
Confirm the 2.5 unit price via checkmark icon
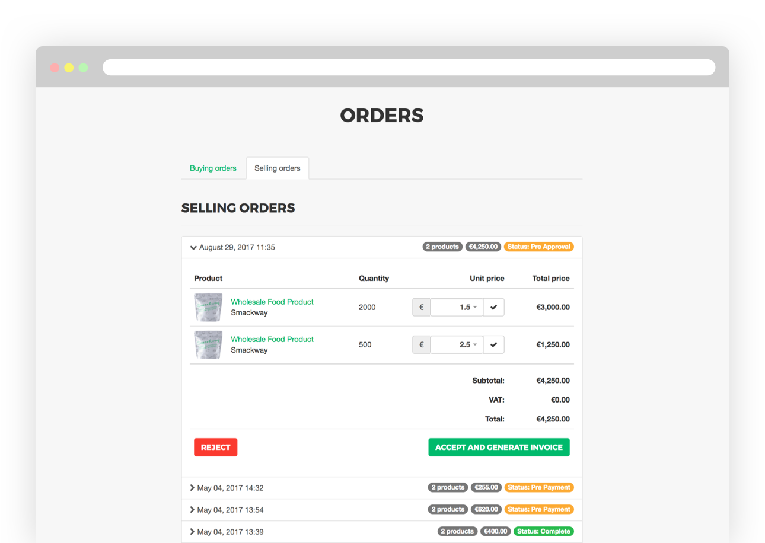494,344
